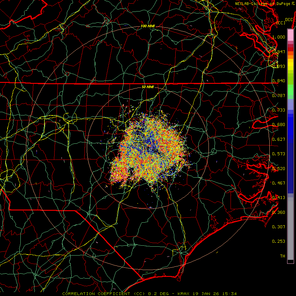Screen dimensions: 296x296
Task: Click "CORRELATION COEFFICIENT" in the bottom caption
Action: coord(96,294)
